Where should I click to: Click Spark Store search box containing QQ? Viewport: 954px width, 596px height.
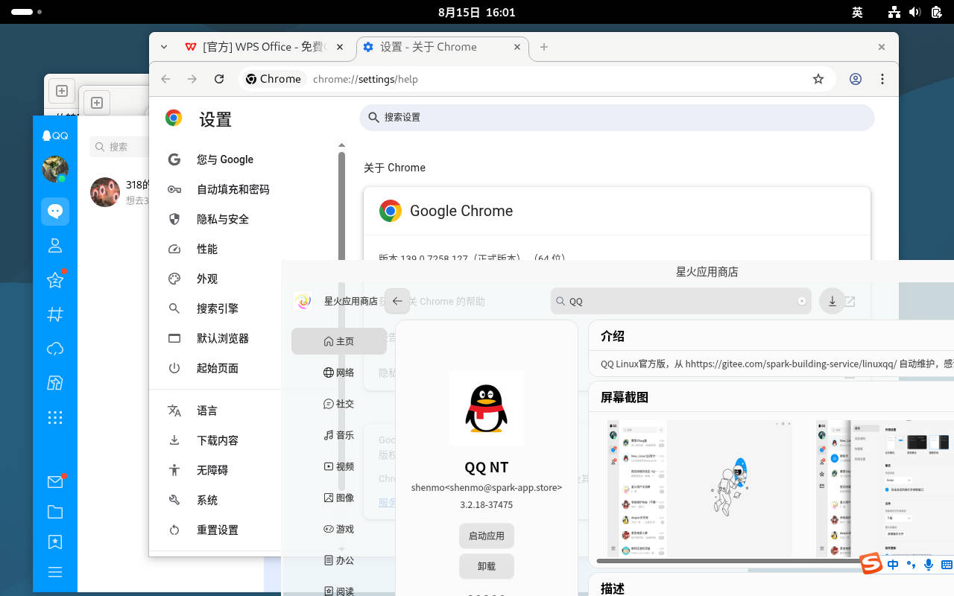coord(680,301)
